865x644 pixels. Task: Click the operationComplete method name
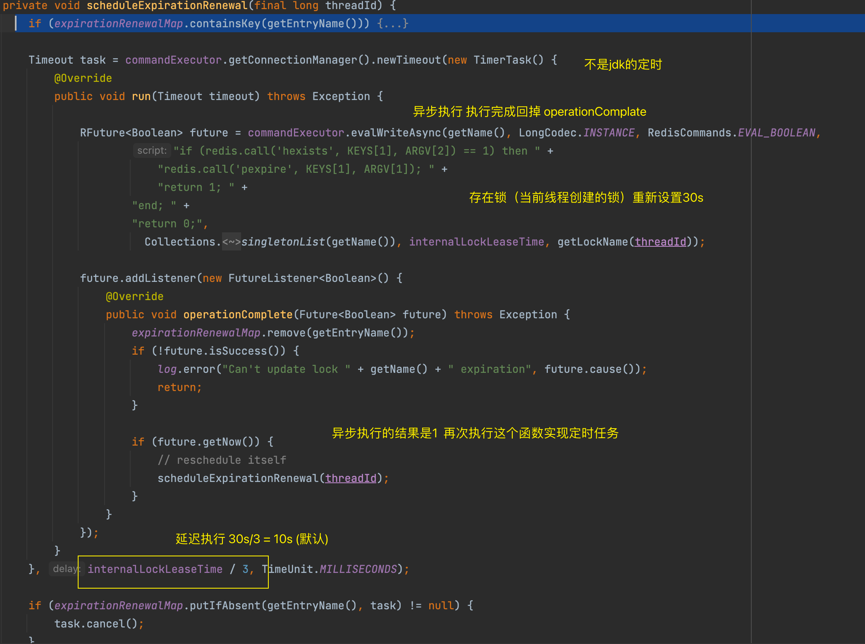point(238,315)
